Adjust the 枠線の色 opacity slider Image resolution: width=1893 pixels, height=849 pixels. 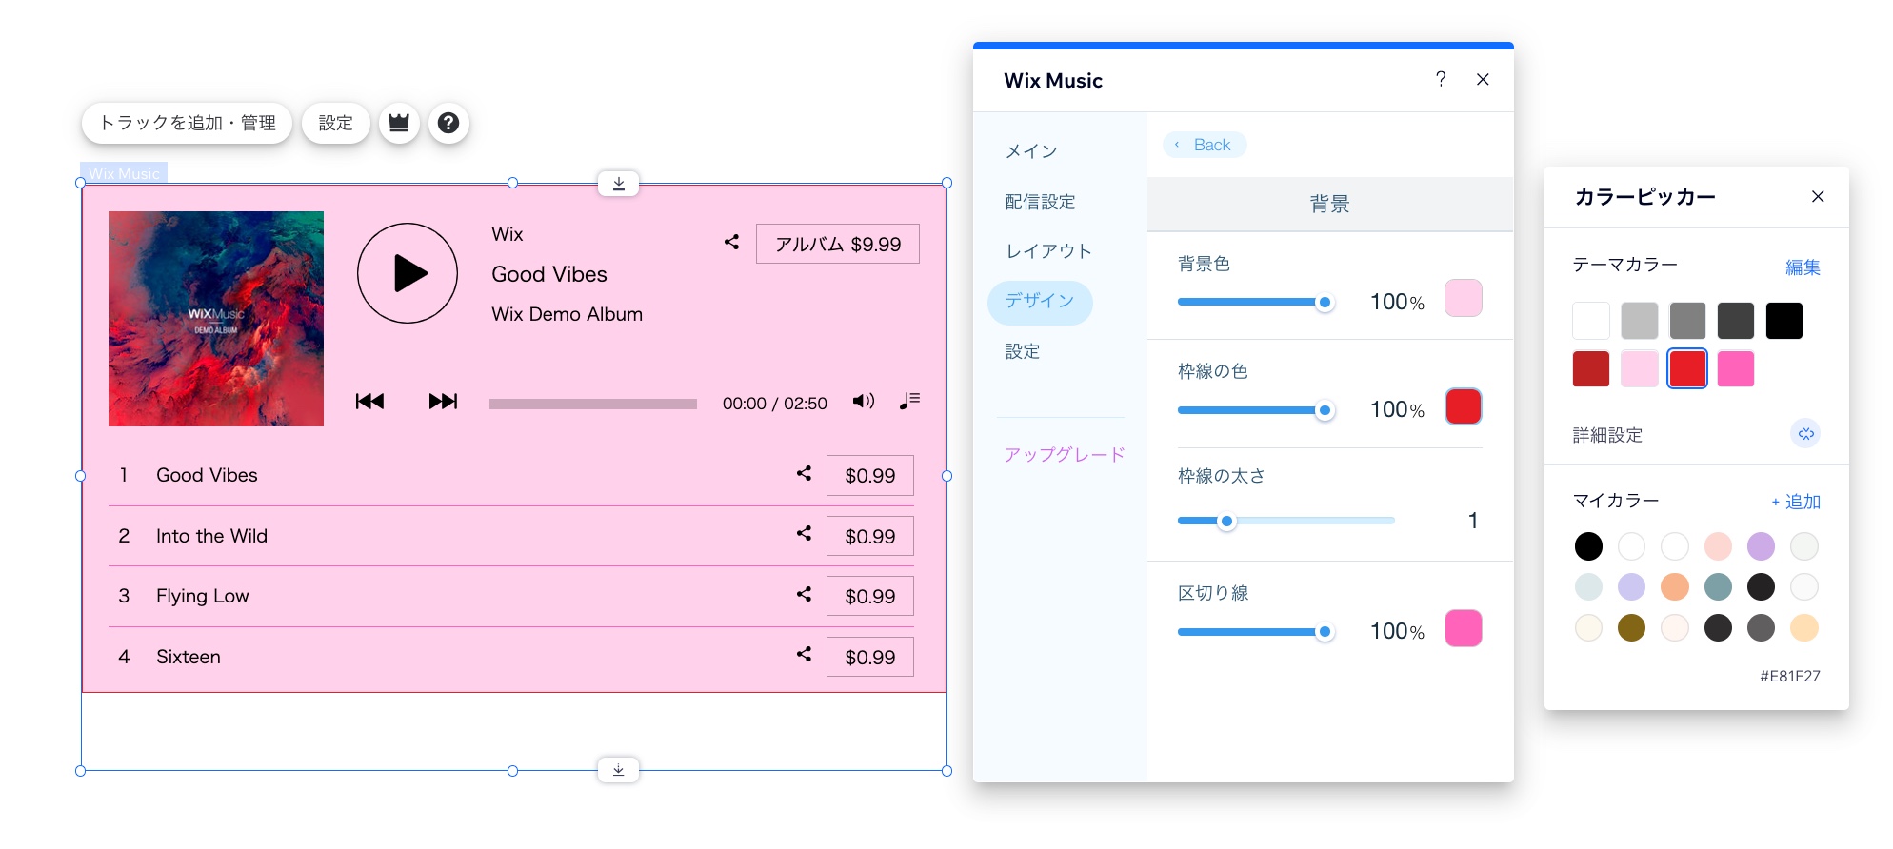pos(1256,410)
